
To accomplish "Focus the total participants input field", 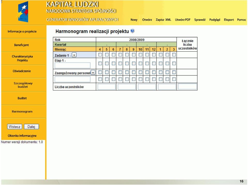I will [188, 87].
